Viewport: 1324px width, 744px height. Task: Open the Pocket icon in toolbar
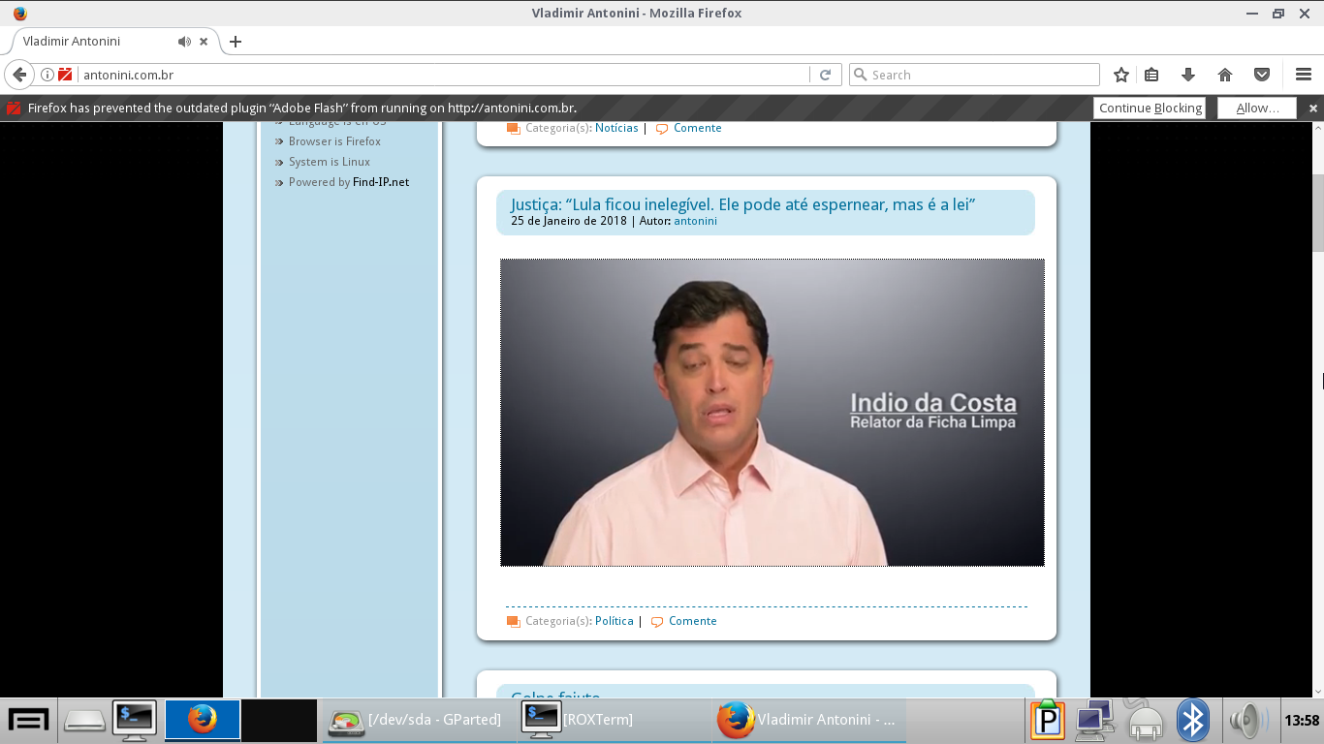click(x=1262, y=75)
